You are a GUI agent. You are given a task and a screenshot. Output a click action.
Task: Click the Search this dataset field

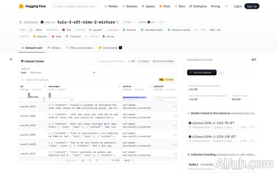89,79
